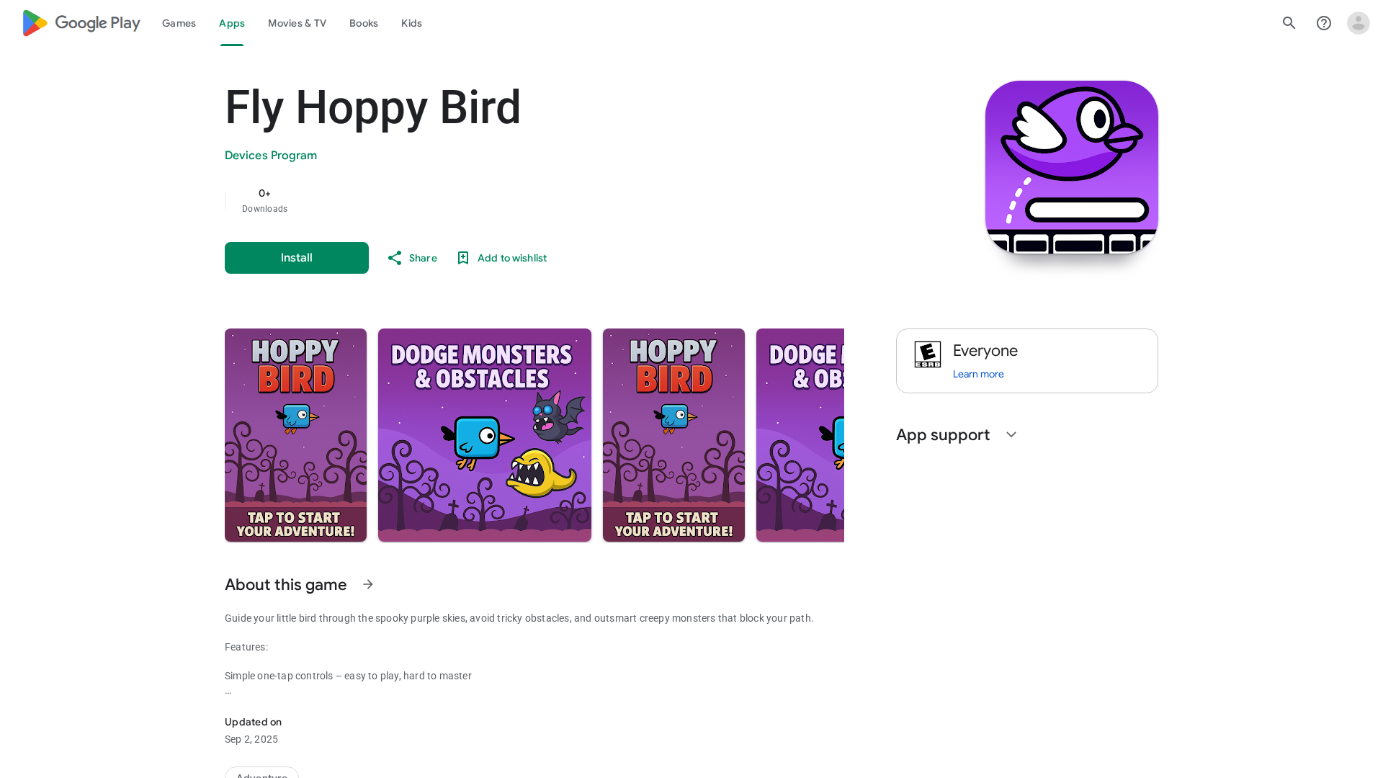Click the Share icon

click(x=395, y=258)
